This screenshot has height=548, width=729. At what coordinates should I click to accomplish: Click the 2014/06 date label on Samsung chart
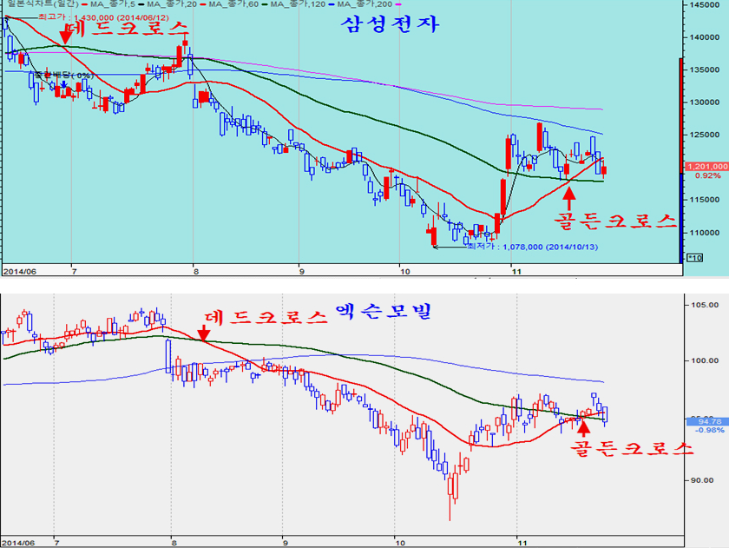point(17,271)
